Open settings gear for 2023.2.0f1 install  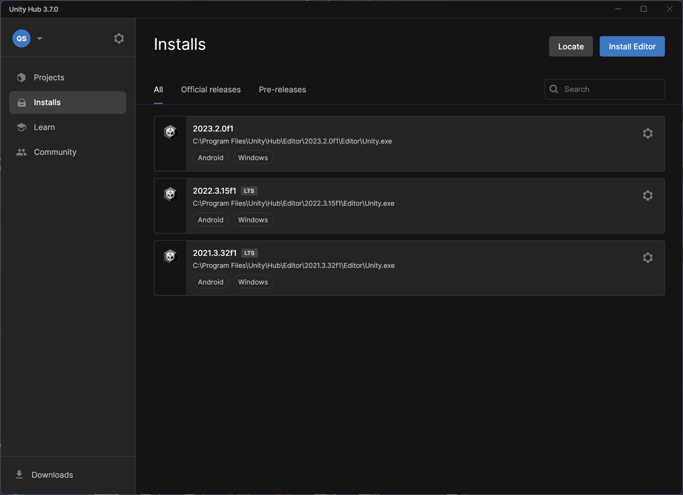pos(648,133)
